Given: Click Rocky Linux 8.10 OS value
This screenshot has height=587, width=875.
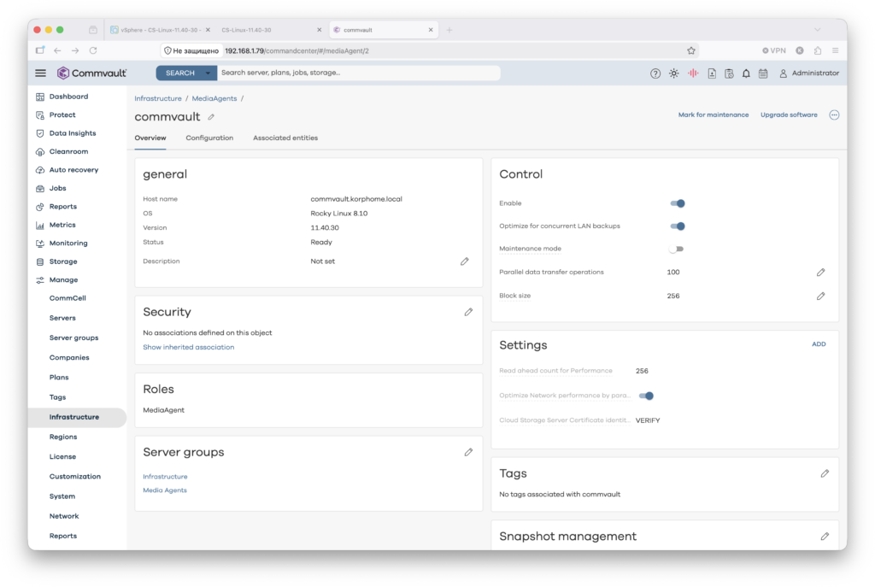Looking at the screenshot, I should coord(338,213).
